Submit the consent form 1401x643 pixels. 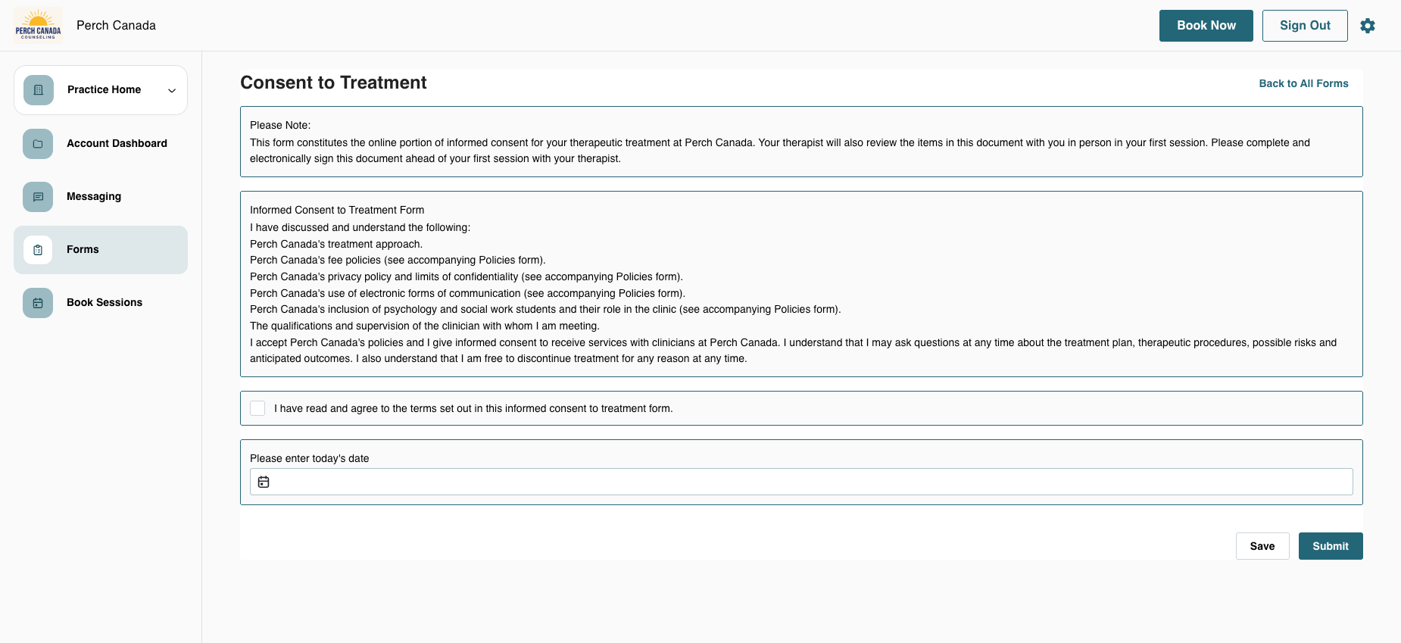pos(1331,546)
